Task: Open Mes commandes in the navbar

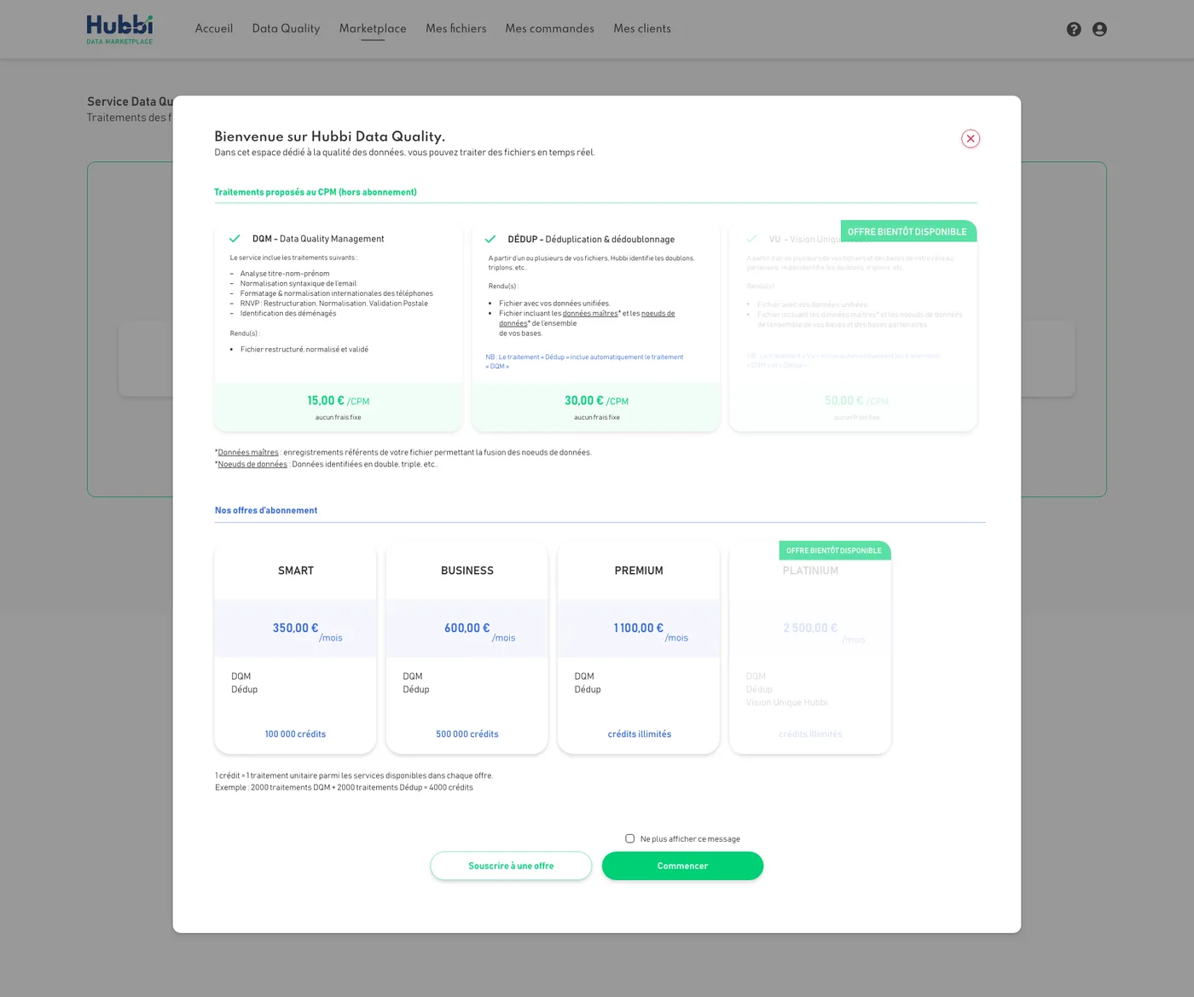Action: point(549,28)
